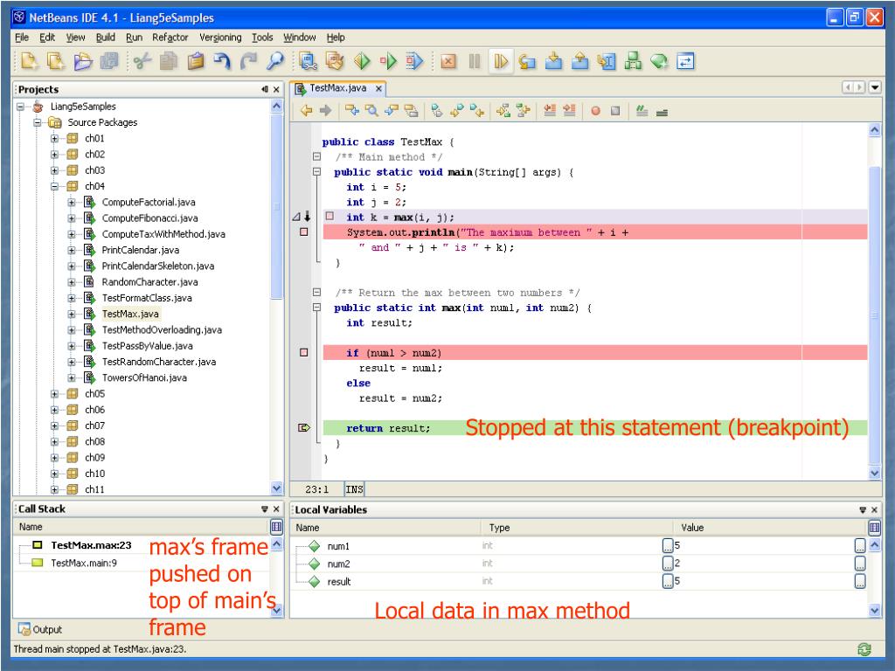This screenshot has width=895, height=671.
Task: Click the editor find-selection magnifier icon
Action: (371, 111)
